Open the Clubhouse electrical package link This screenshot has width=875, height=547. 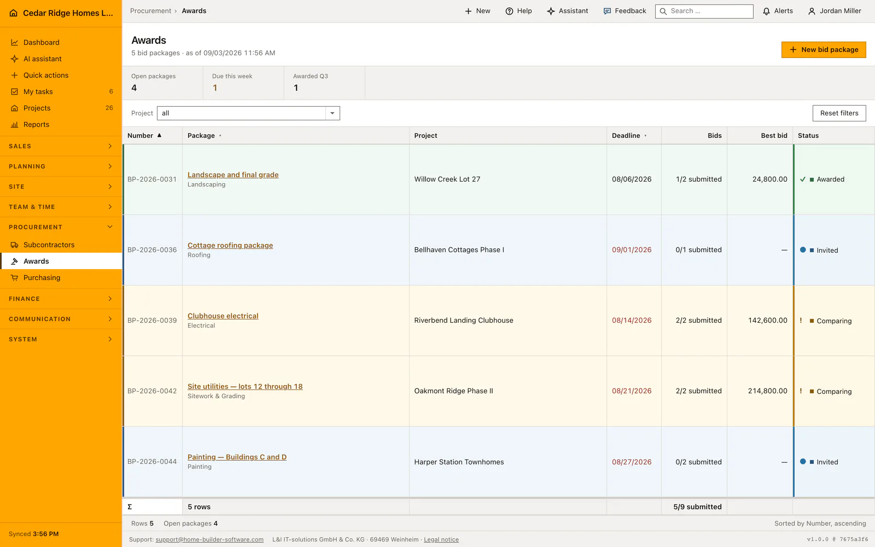point(223,316)
